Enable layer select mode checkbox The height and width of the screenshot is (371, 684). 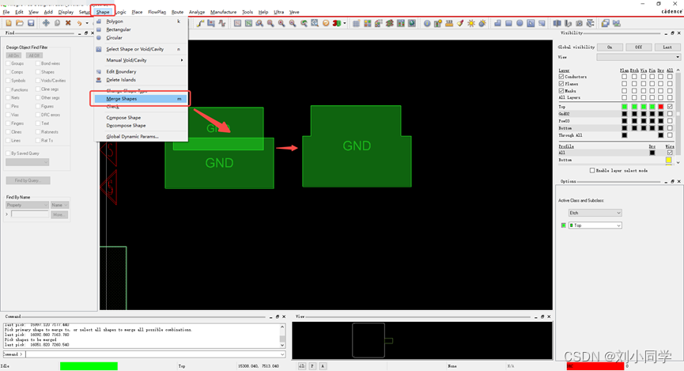click(x=592, y=170)
